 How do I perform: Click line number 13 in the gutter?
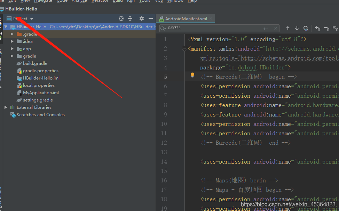[x=164, y=152]
